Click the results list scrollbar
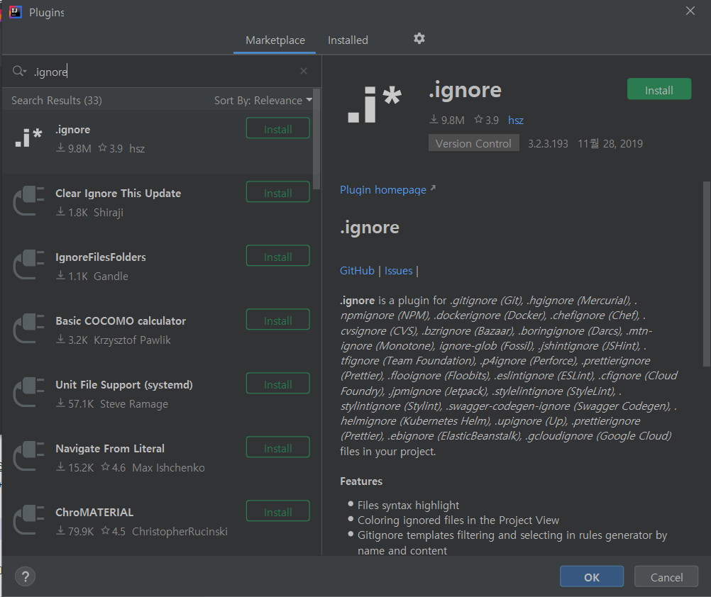Image resolution: width=711 pixels, height=597 pixels. (316, 139)
